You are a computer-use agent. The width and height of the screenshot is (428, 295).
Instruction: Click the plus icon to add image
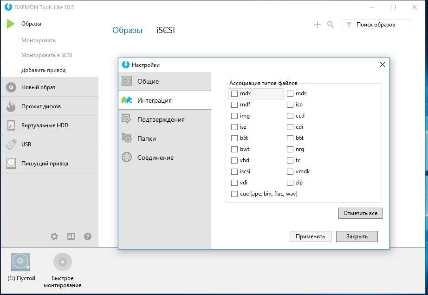317,25
